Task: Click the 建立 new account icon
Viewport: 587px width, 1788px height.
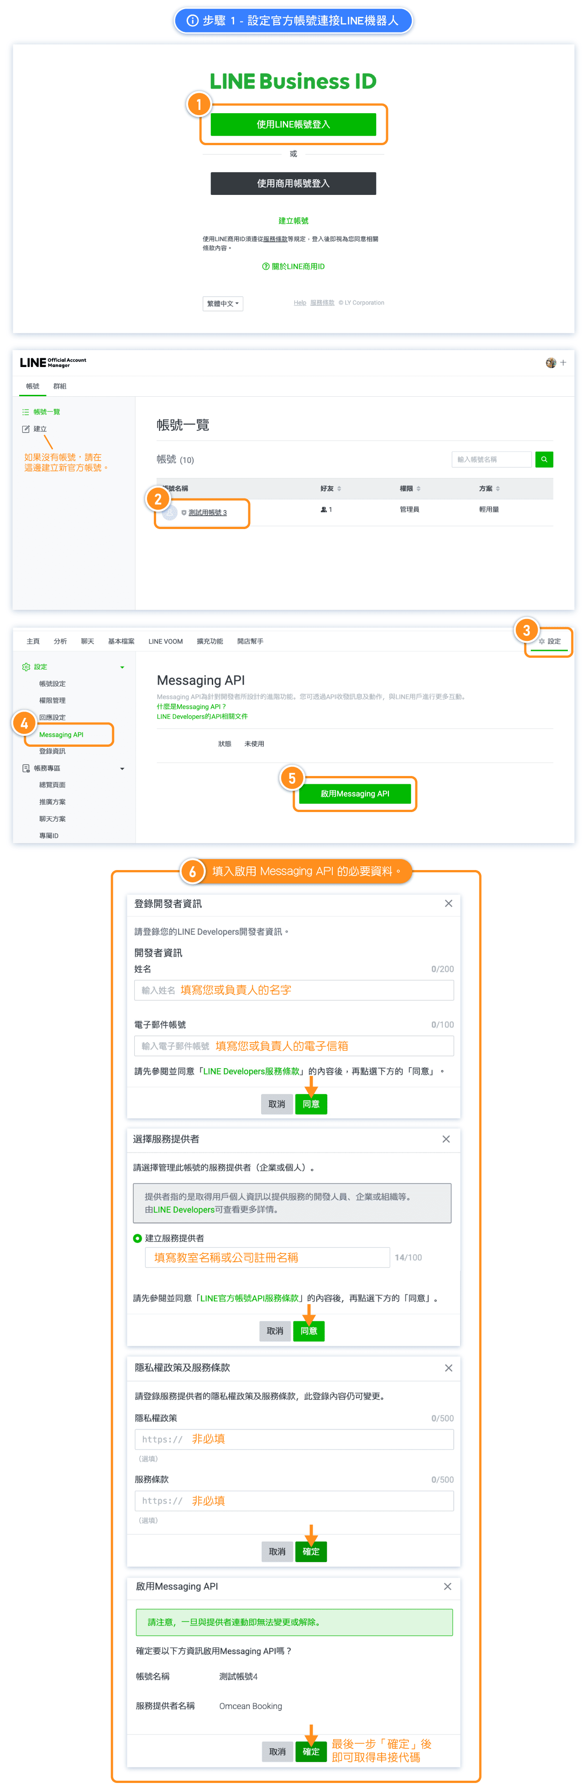Action: coord(26,429)
